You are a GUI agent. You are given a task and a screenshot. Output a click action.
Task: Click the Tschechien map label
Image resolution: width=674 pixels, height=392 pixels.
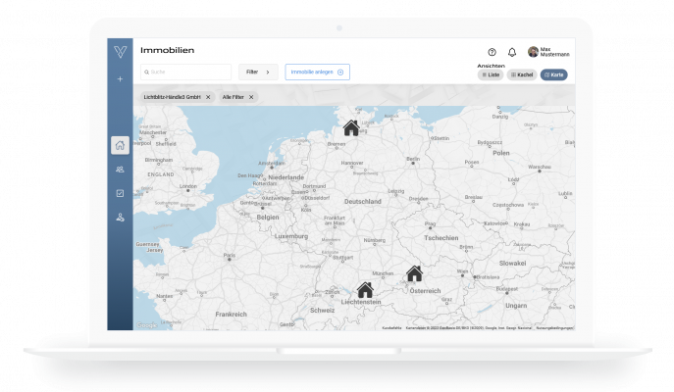441,238
